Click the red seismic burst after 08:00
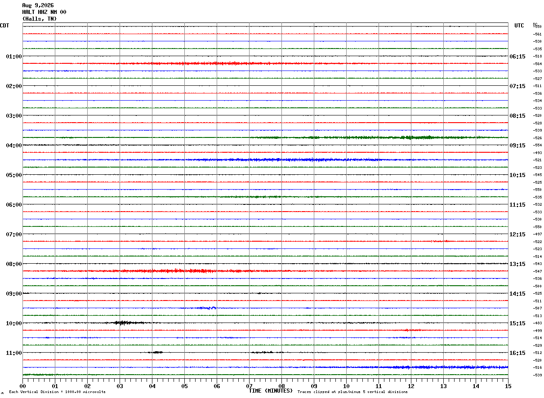 pos(180,271)
